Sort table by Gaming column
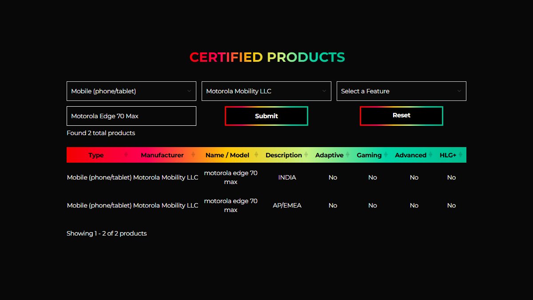Screen dimensions: 533x300 point(369,155)
